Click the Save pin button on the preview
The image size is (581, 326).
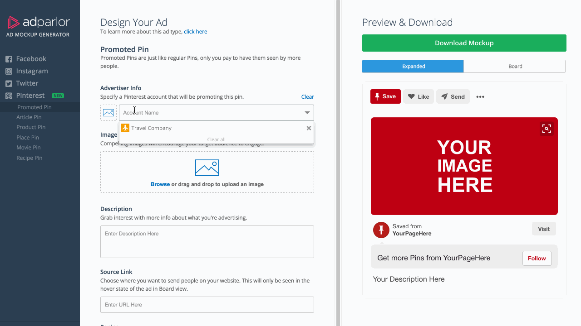coord(385,96)
